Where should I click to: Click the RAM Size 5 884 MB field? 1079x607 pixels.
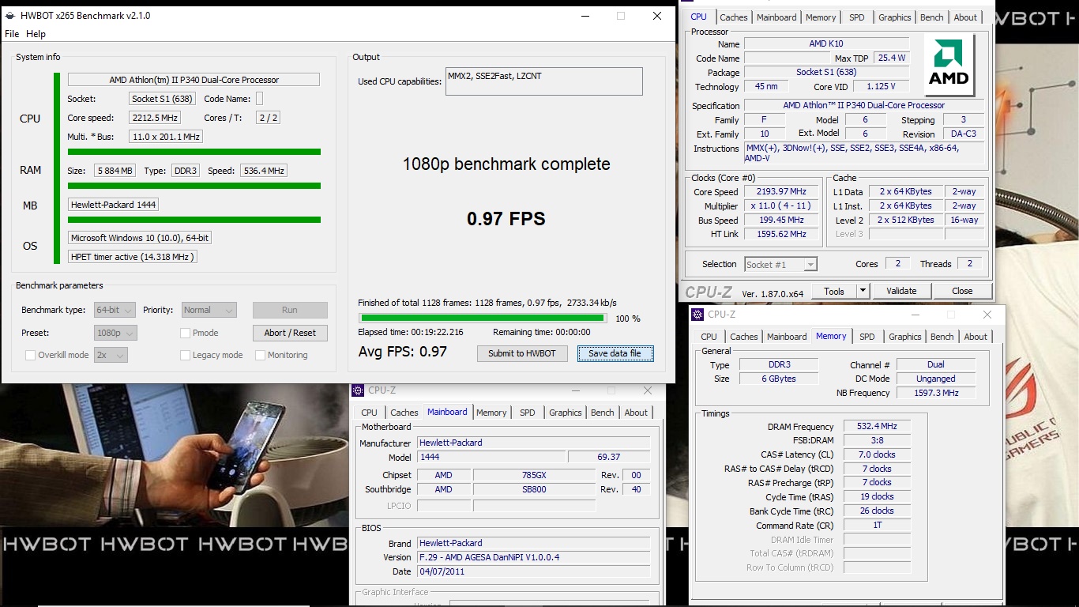tap(115, 171)
